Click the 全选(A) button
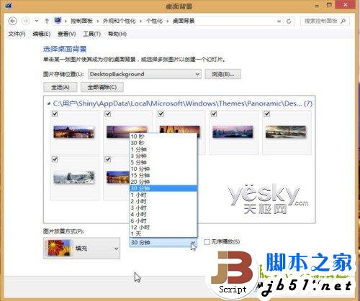This screenshot has height=301, width=360. coord(60,87)
